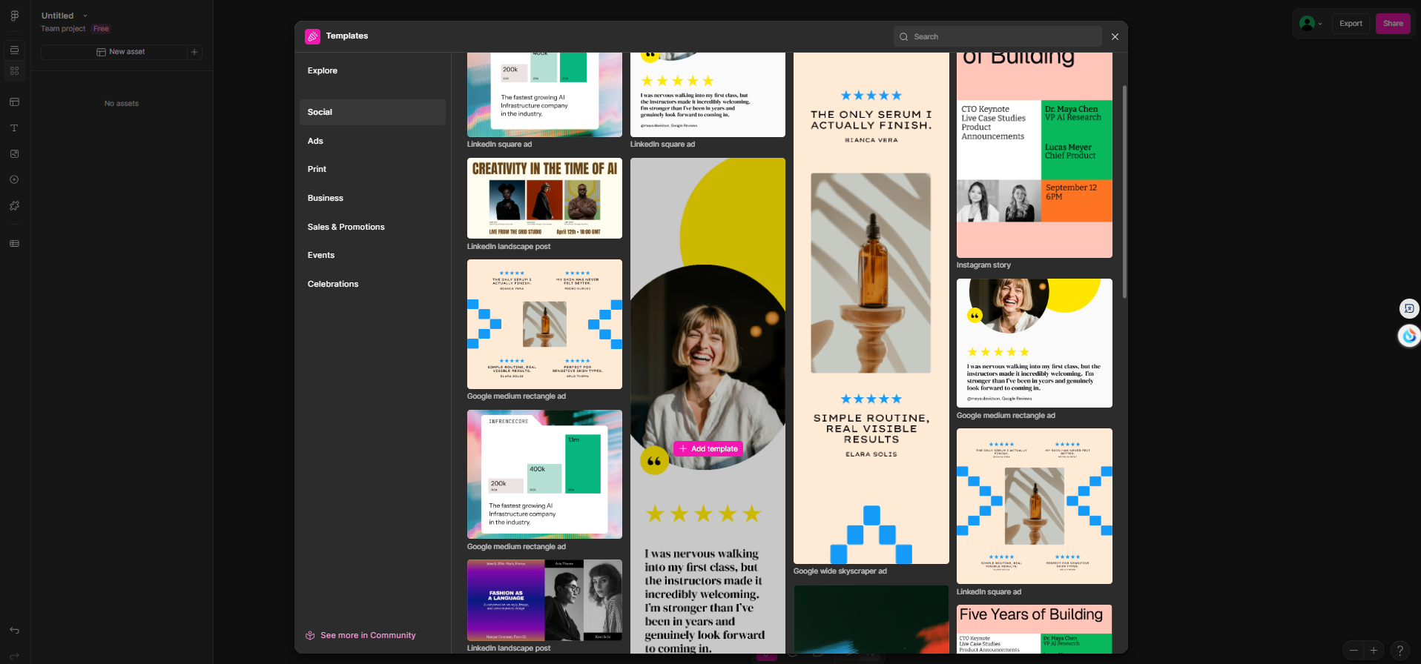The image size is (1421, 664).
Task: Click the "Instagram story" caption
Action: click(983, 265)
